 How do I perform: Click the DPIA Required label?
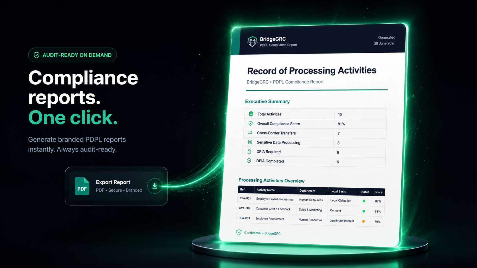coord(268,152)
